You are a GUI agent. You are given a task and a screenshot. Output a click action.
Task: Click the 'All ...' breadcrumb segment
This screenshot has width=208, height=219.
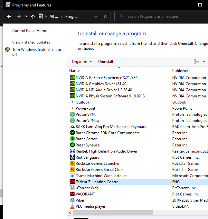[54, 16]
